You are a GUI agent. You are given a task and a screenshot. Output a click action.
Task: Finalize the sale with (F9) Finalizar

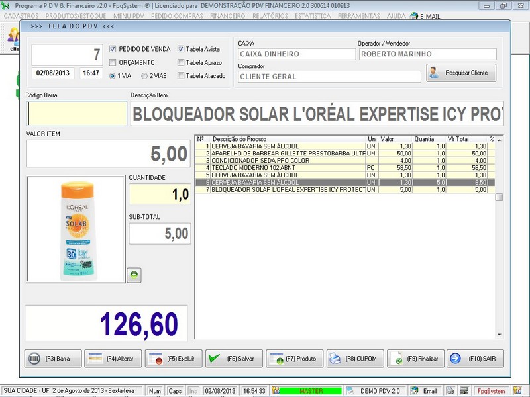pos(415,359)
